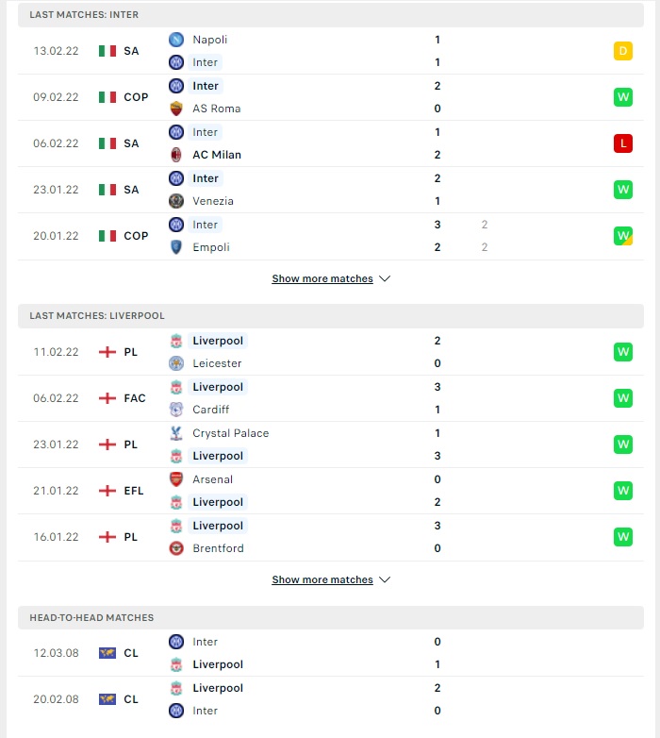Select the Liverpool team name in Leicester match

pos(218,341)
